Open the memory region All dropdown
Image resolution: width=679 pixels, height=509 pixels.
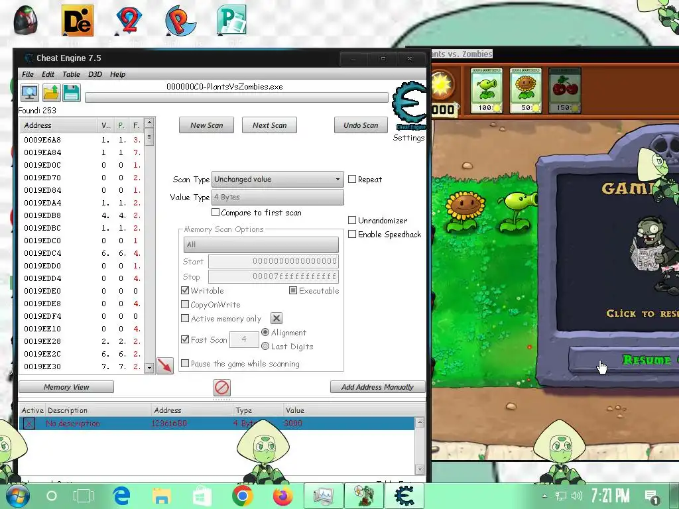coord(261,245)
